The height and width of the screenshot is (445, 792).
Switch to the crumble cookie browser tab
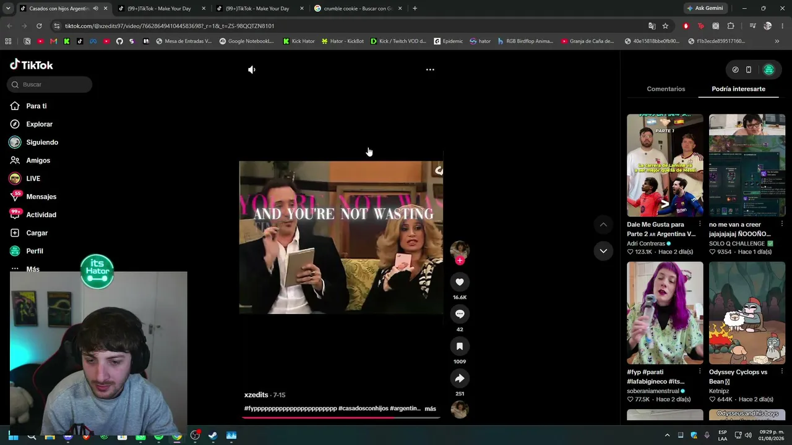359,9
